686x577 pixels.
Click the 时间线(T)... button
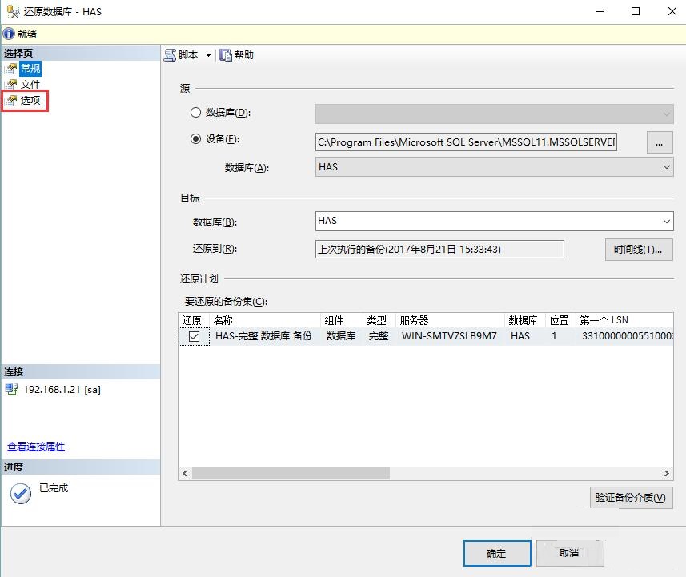[638, 249]
